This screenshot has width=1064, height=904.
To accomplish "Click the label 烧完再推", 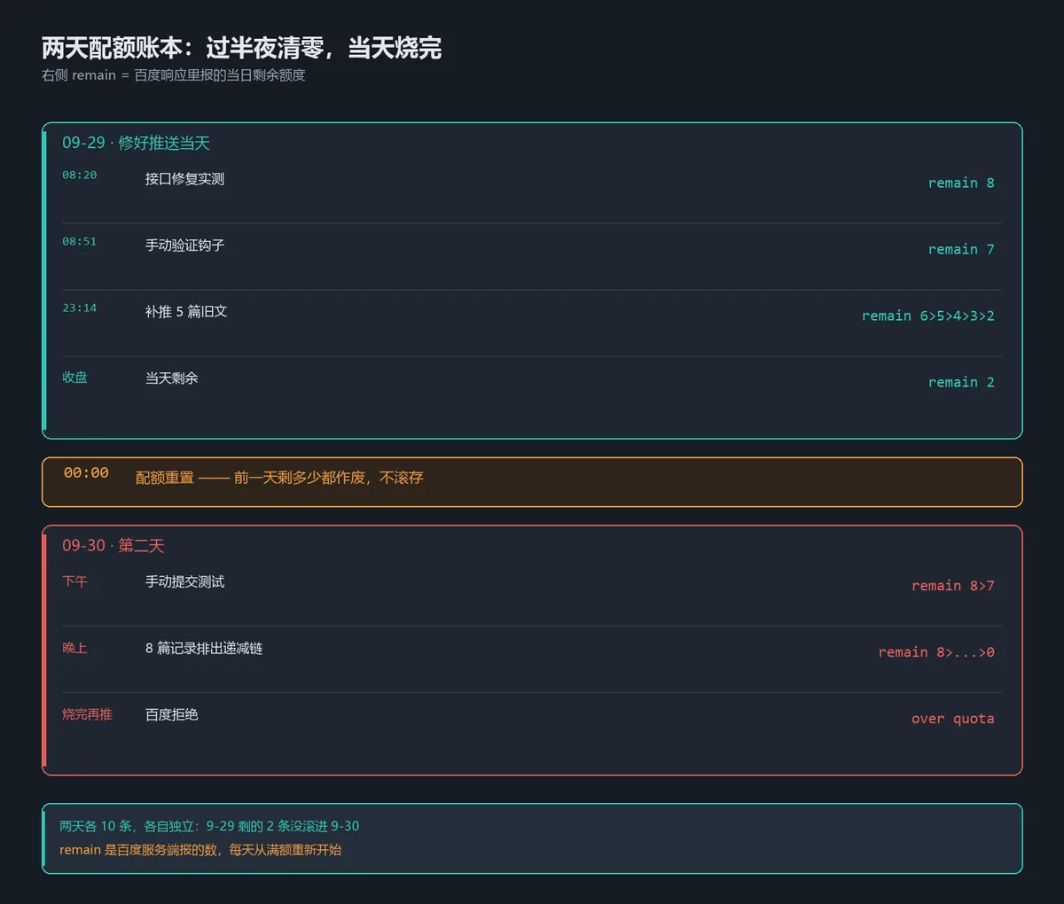I will tap(87, 714).
